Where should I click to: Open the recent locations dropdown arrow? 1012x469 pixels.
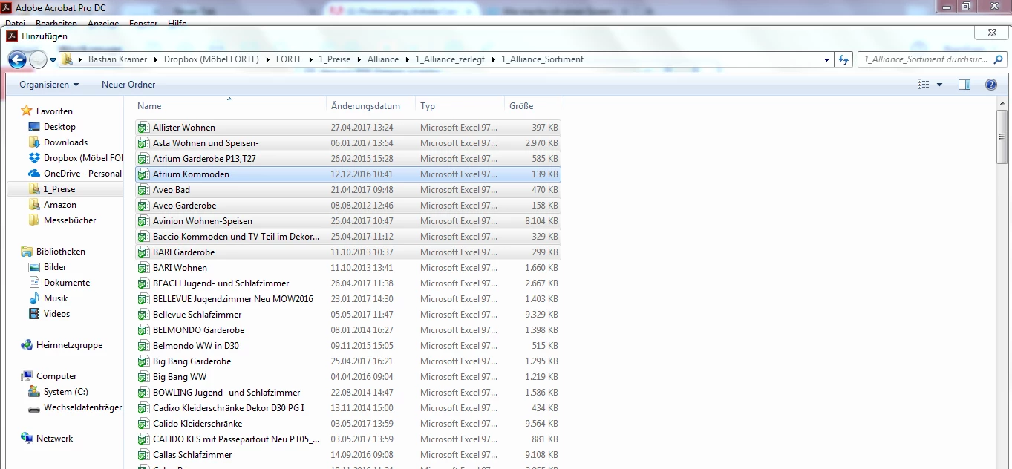pos(53,60)
